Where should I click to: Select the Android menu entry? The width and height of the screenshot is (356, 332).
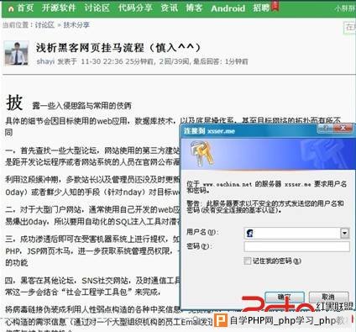click(228, 8)
